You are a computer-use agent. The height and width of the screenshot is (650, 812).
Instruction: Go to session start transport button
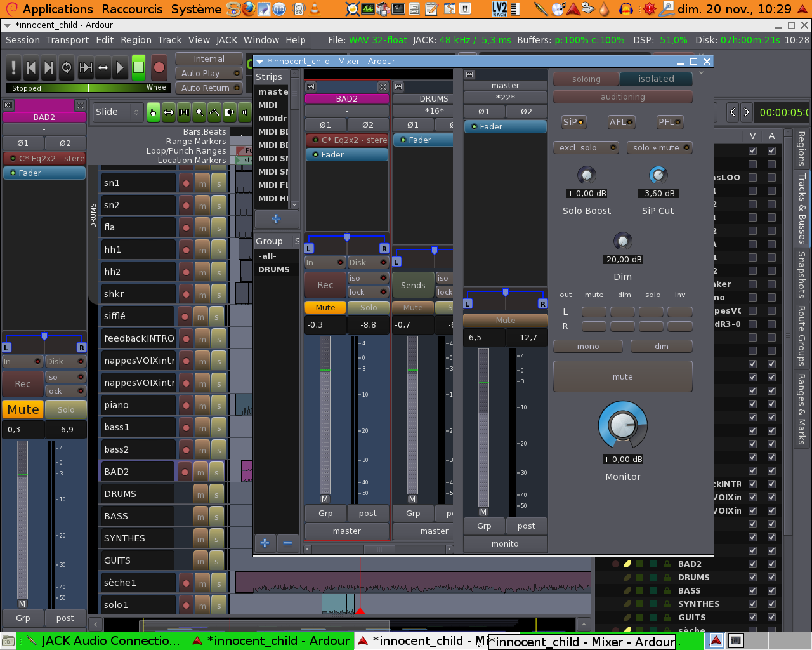[30, 68]
